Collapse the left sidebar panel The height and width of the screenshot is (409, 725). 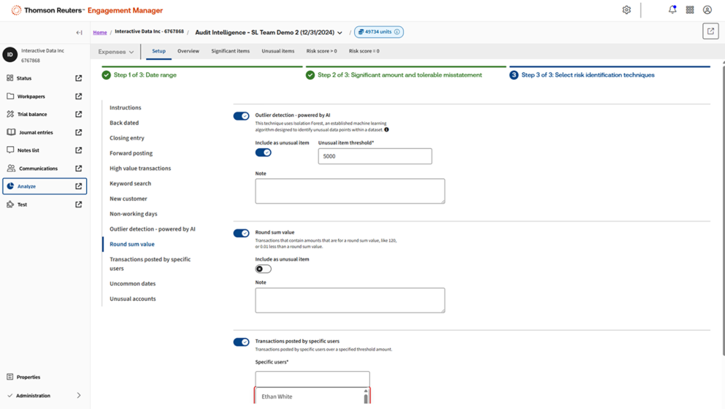(x=79, y=32)
